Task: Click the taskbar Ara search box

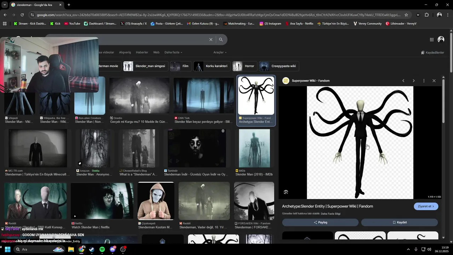Action: pyautogui.click(x=39, y=249)
